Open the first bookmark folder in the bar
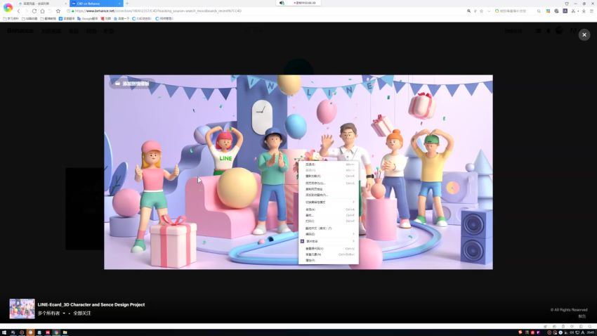This screenshot has height=336, width=597. coord(11,18)
